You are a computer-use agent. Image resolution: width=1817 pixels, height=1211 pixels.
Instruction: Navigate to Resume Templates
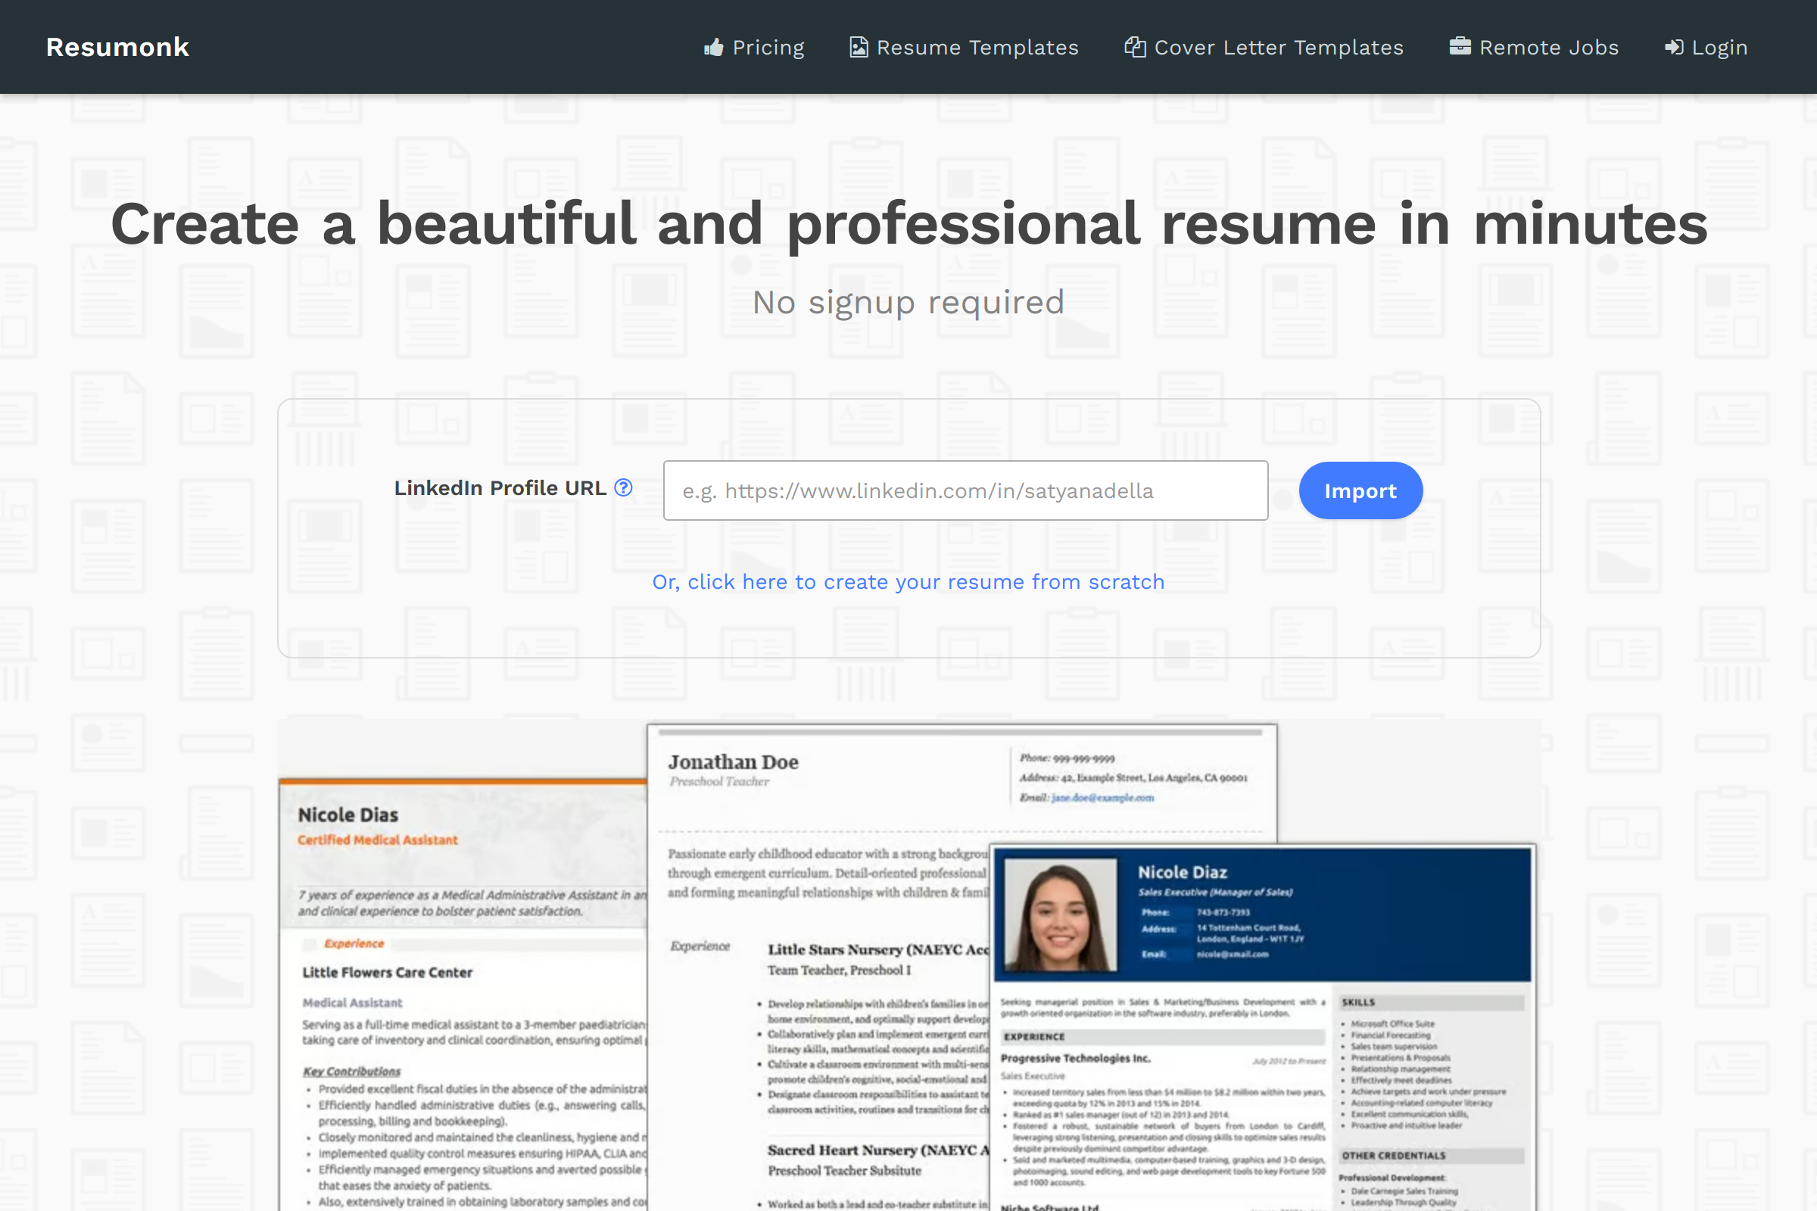[977, 47]
